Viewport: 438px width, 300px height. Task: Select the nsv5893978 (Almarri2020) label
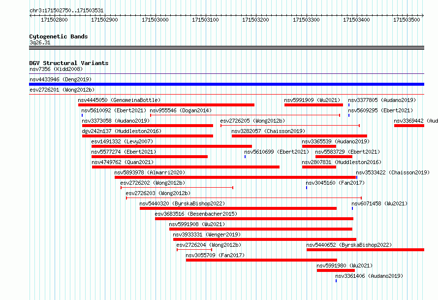[x=150, y=172]
